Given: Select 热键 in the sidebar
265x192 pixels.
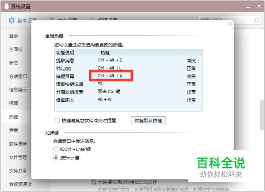Looking at the screenshot, I should (x=13, y=117).
